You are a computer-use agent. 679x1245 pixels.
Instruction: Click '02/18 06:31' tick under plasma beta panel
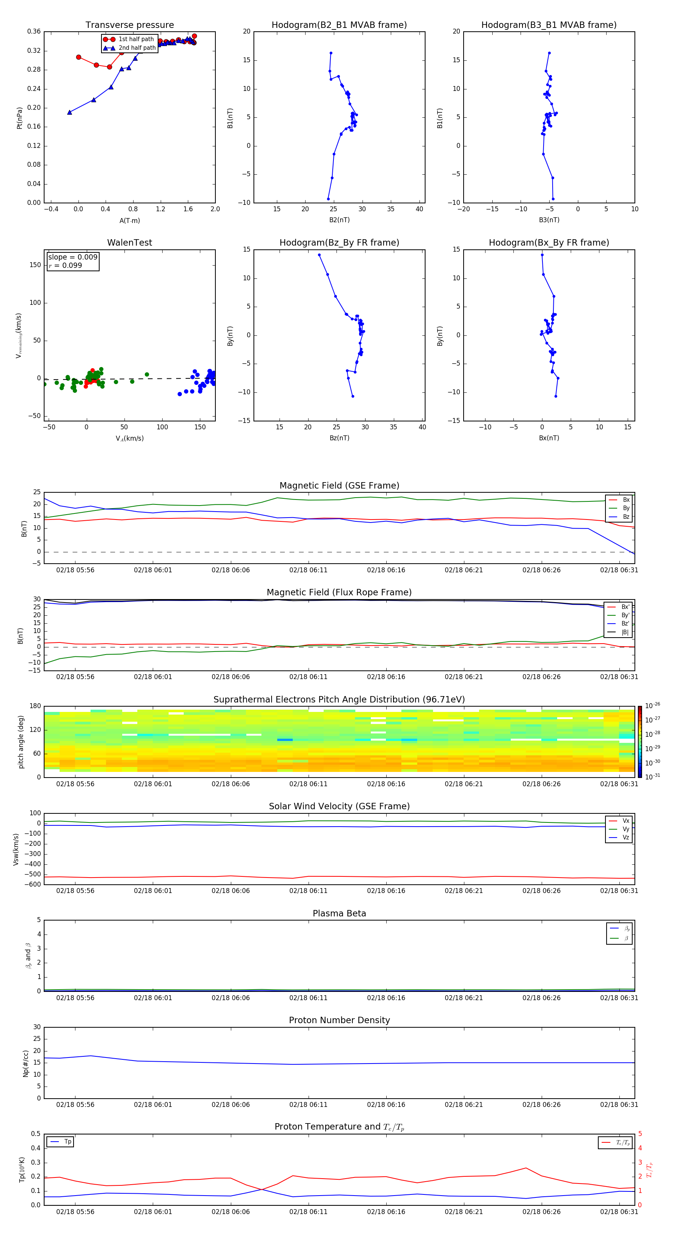(619, 998)
